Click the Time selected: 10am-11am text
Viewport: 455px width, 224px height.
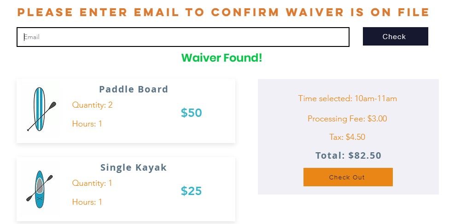[347, 98]
